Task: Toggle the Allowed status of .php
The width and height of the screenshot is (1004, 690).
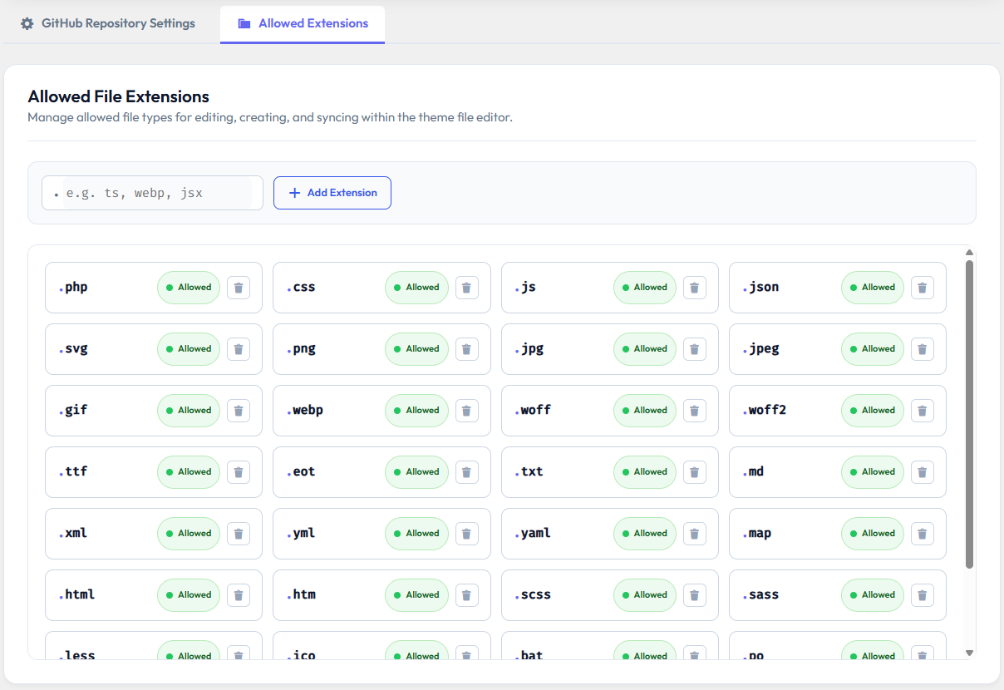Action: (189, 288)
